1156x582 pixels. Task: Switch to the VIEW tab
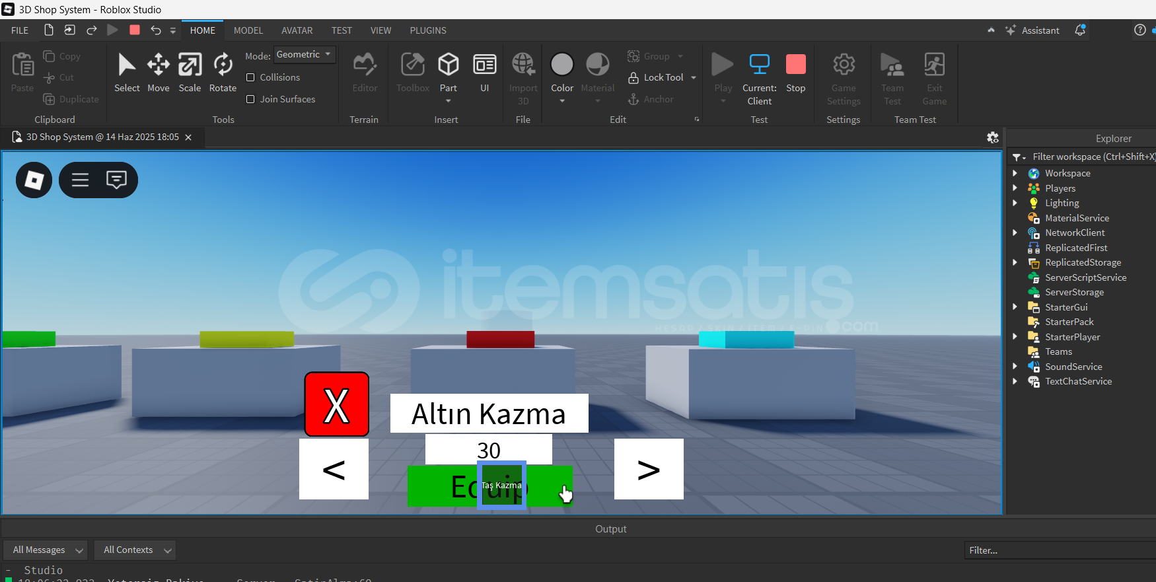pyautogui.click(x=380, y=30)
